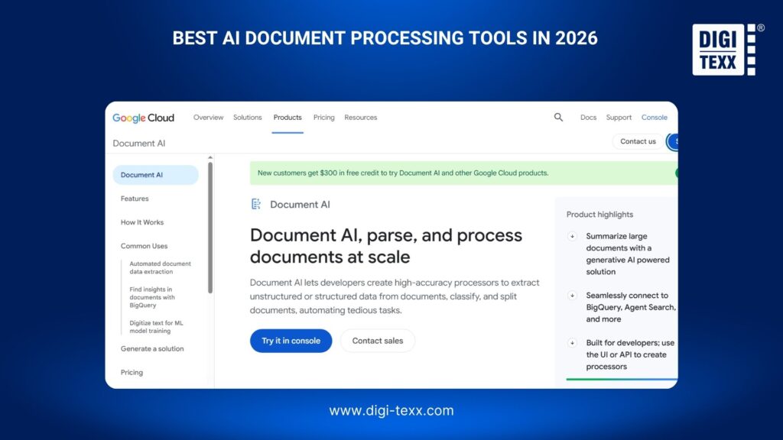Viewport: 783px width, 440px height.
Task: Click the Product highlights heading
Action: (x=599, y=215)
